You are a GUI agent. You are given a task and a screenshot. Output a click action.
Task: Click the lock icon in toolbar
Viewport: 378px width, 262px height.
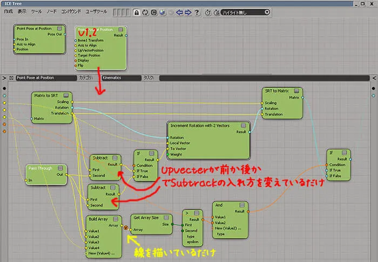(137, 12)
